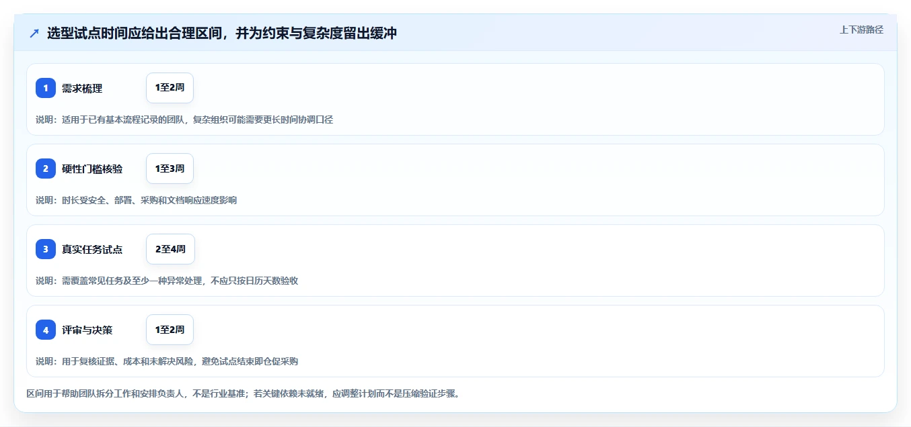Image resolution: width=911 pixels, height=427 pixels.
Task: Select the 2至4周 duration pill
Action: pyautogui.click(x=170, y=249)
